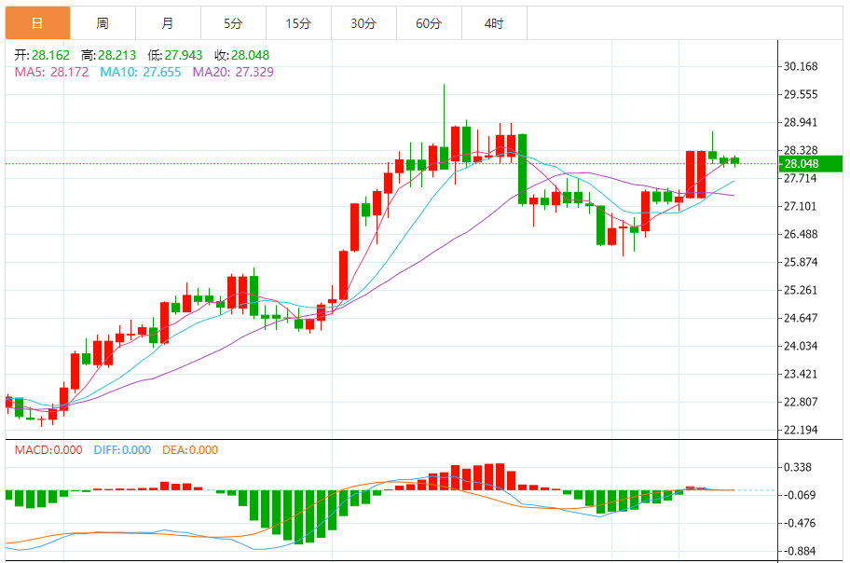The image size is (850, 563).
Task: Click the low price 低:27.943
Action: (175, 55)
